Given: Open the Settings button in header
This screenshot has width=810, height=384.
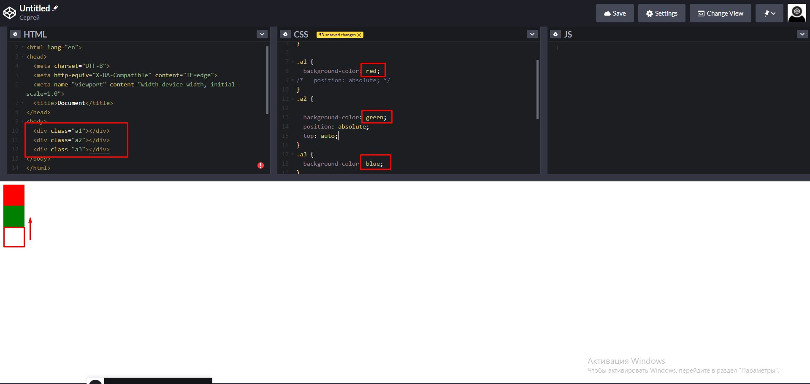Looking at the screenshot, I should (x=661, y=13).
